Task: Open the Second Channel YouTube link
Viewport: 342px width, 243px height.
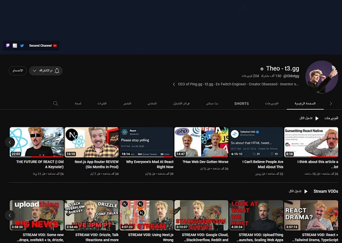Action: click(43, 45)
